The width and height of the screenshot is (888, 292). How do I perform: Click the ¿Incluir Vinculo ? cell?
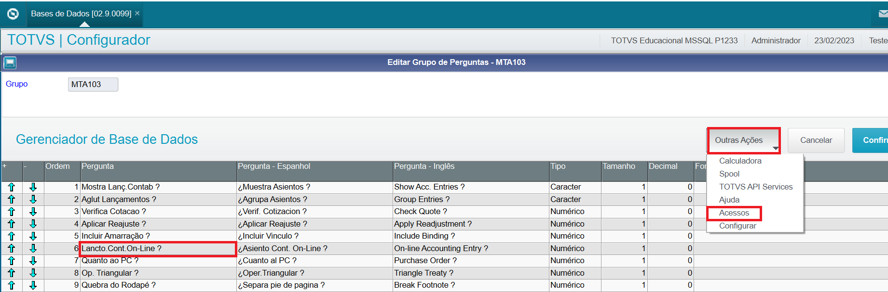tap(314, 236)
